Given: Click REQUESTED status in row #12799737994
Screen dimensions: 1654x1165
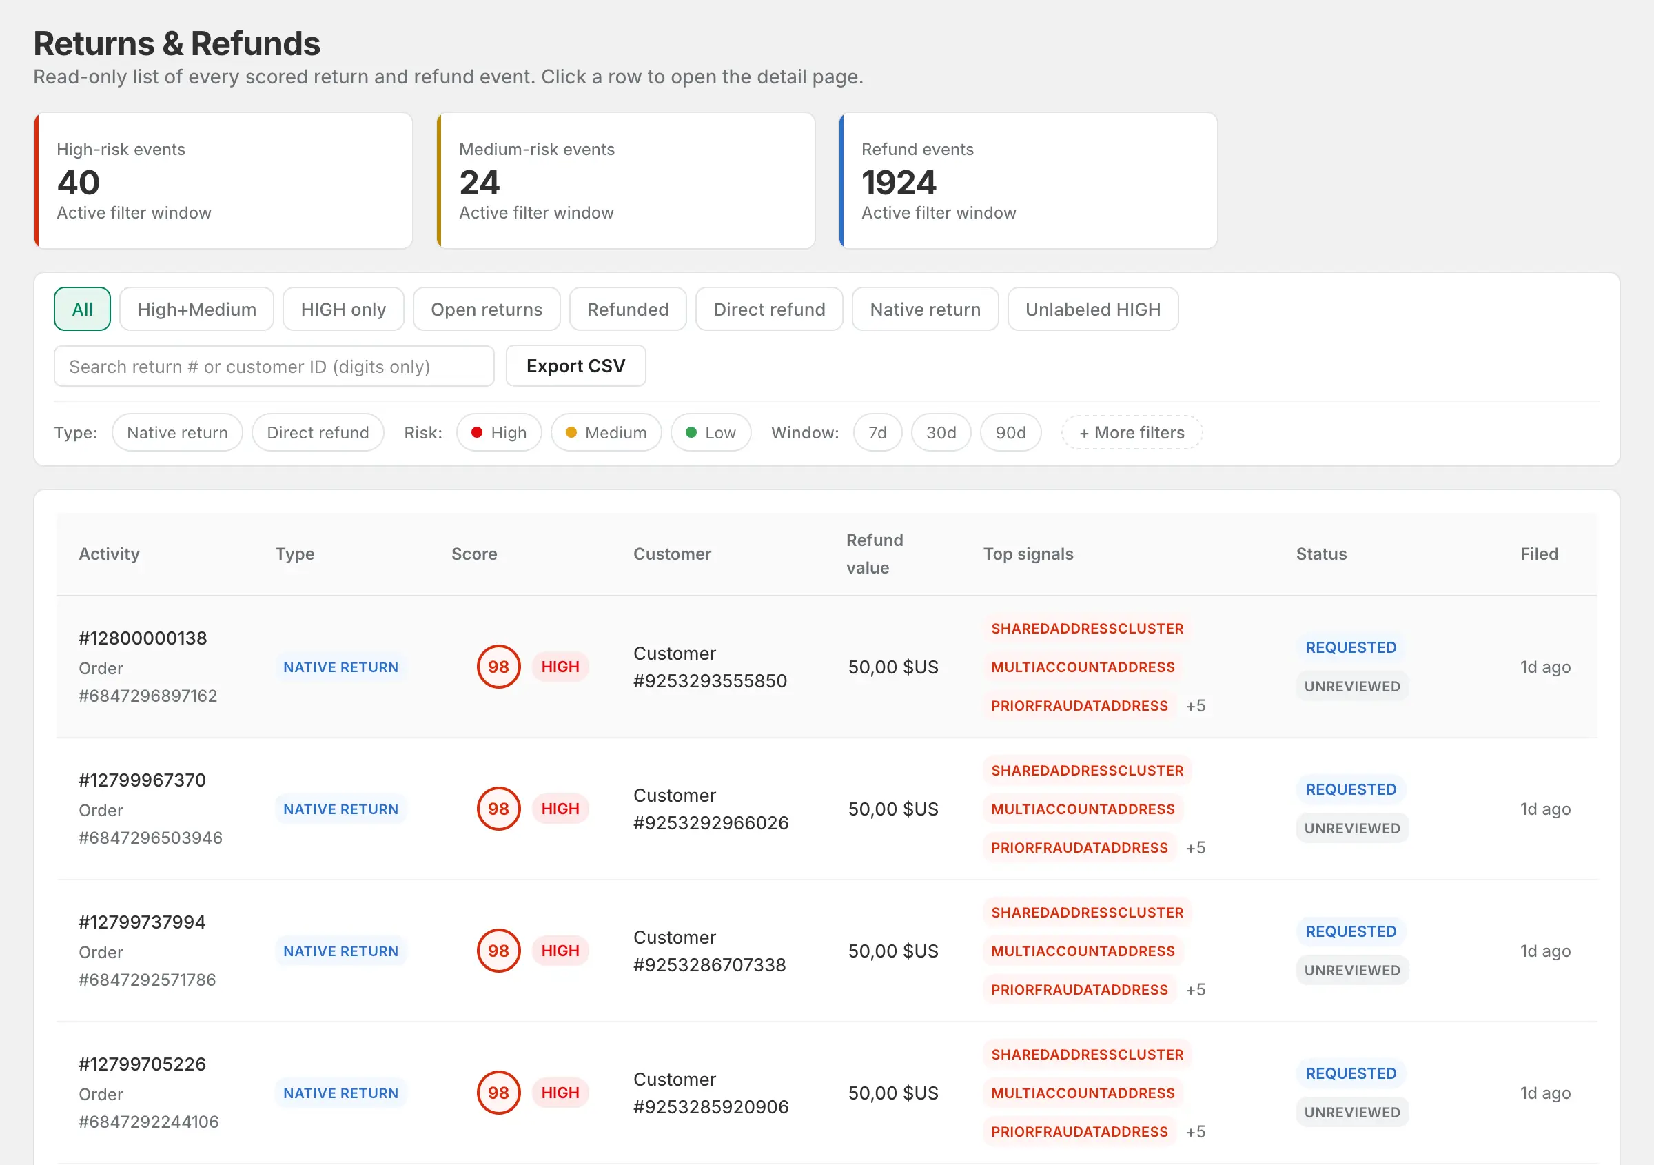Looking at the screenshot, I should pyautogui.click(x=1351, y=931).
